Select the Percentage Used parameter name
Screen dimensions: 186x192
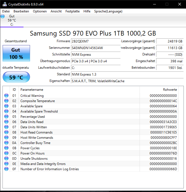point(33,117)
